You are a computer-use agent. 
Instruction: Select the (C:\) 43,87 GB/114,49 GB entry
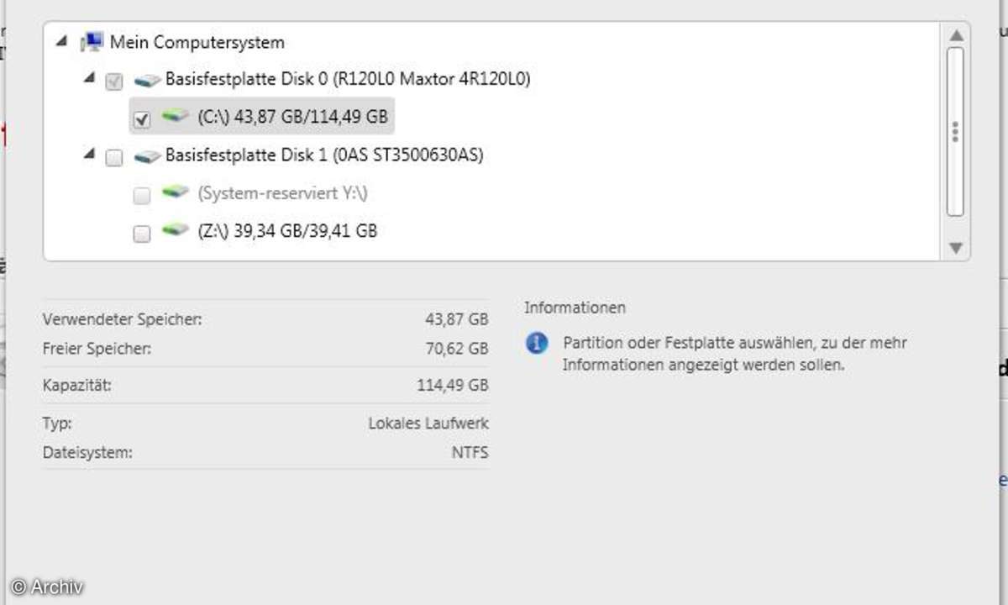click(292, 117)
